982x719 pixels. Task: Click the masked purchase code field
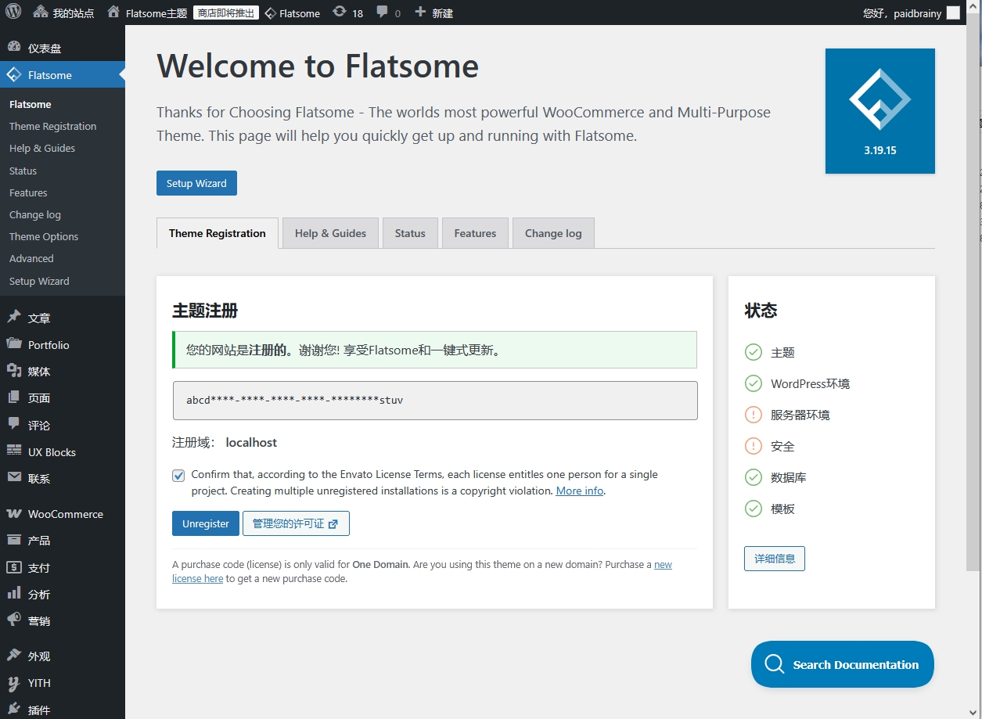point(435,401)
